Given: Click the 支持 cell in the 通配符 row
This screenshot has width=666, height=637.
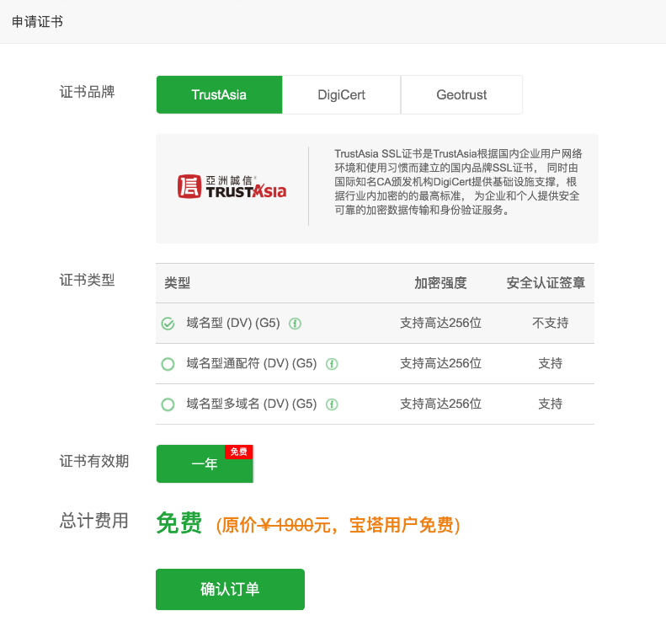Looking at the screenshot, I should tap(550, 363).
